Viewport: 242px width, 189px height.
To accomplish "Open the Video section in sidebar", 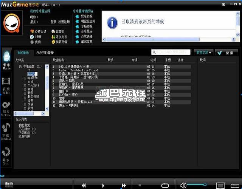I will point(6,84).
